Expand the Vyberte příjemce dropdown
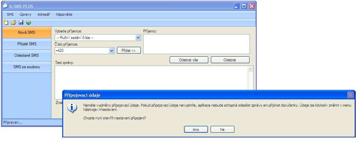357x141 pixels. coord(138,38)
